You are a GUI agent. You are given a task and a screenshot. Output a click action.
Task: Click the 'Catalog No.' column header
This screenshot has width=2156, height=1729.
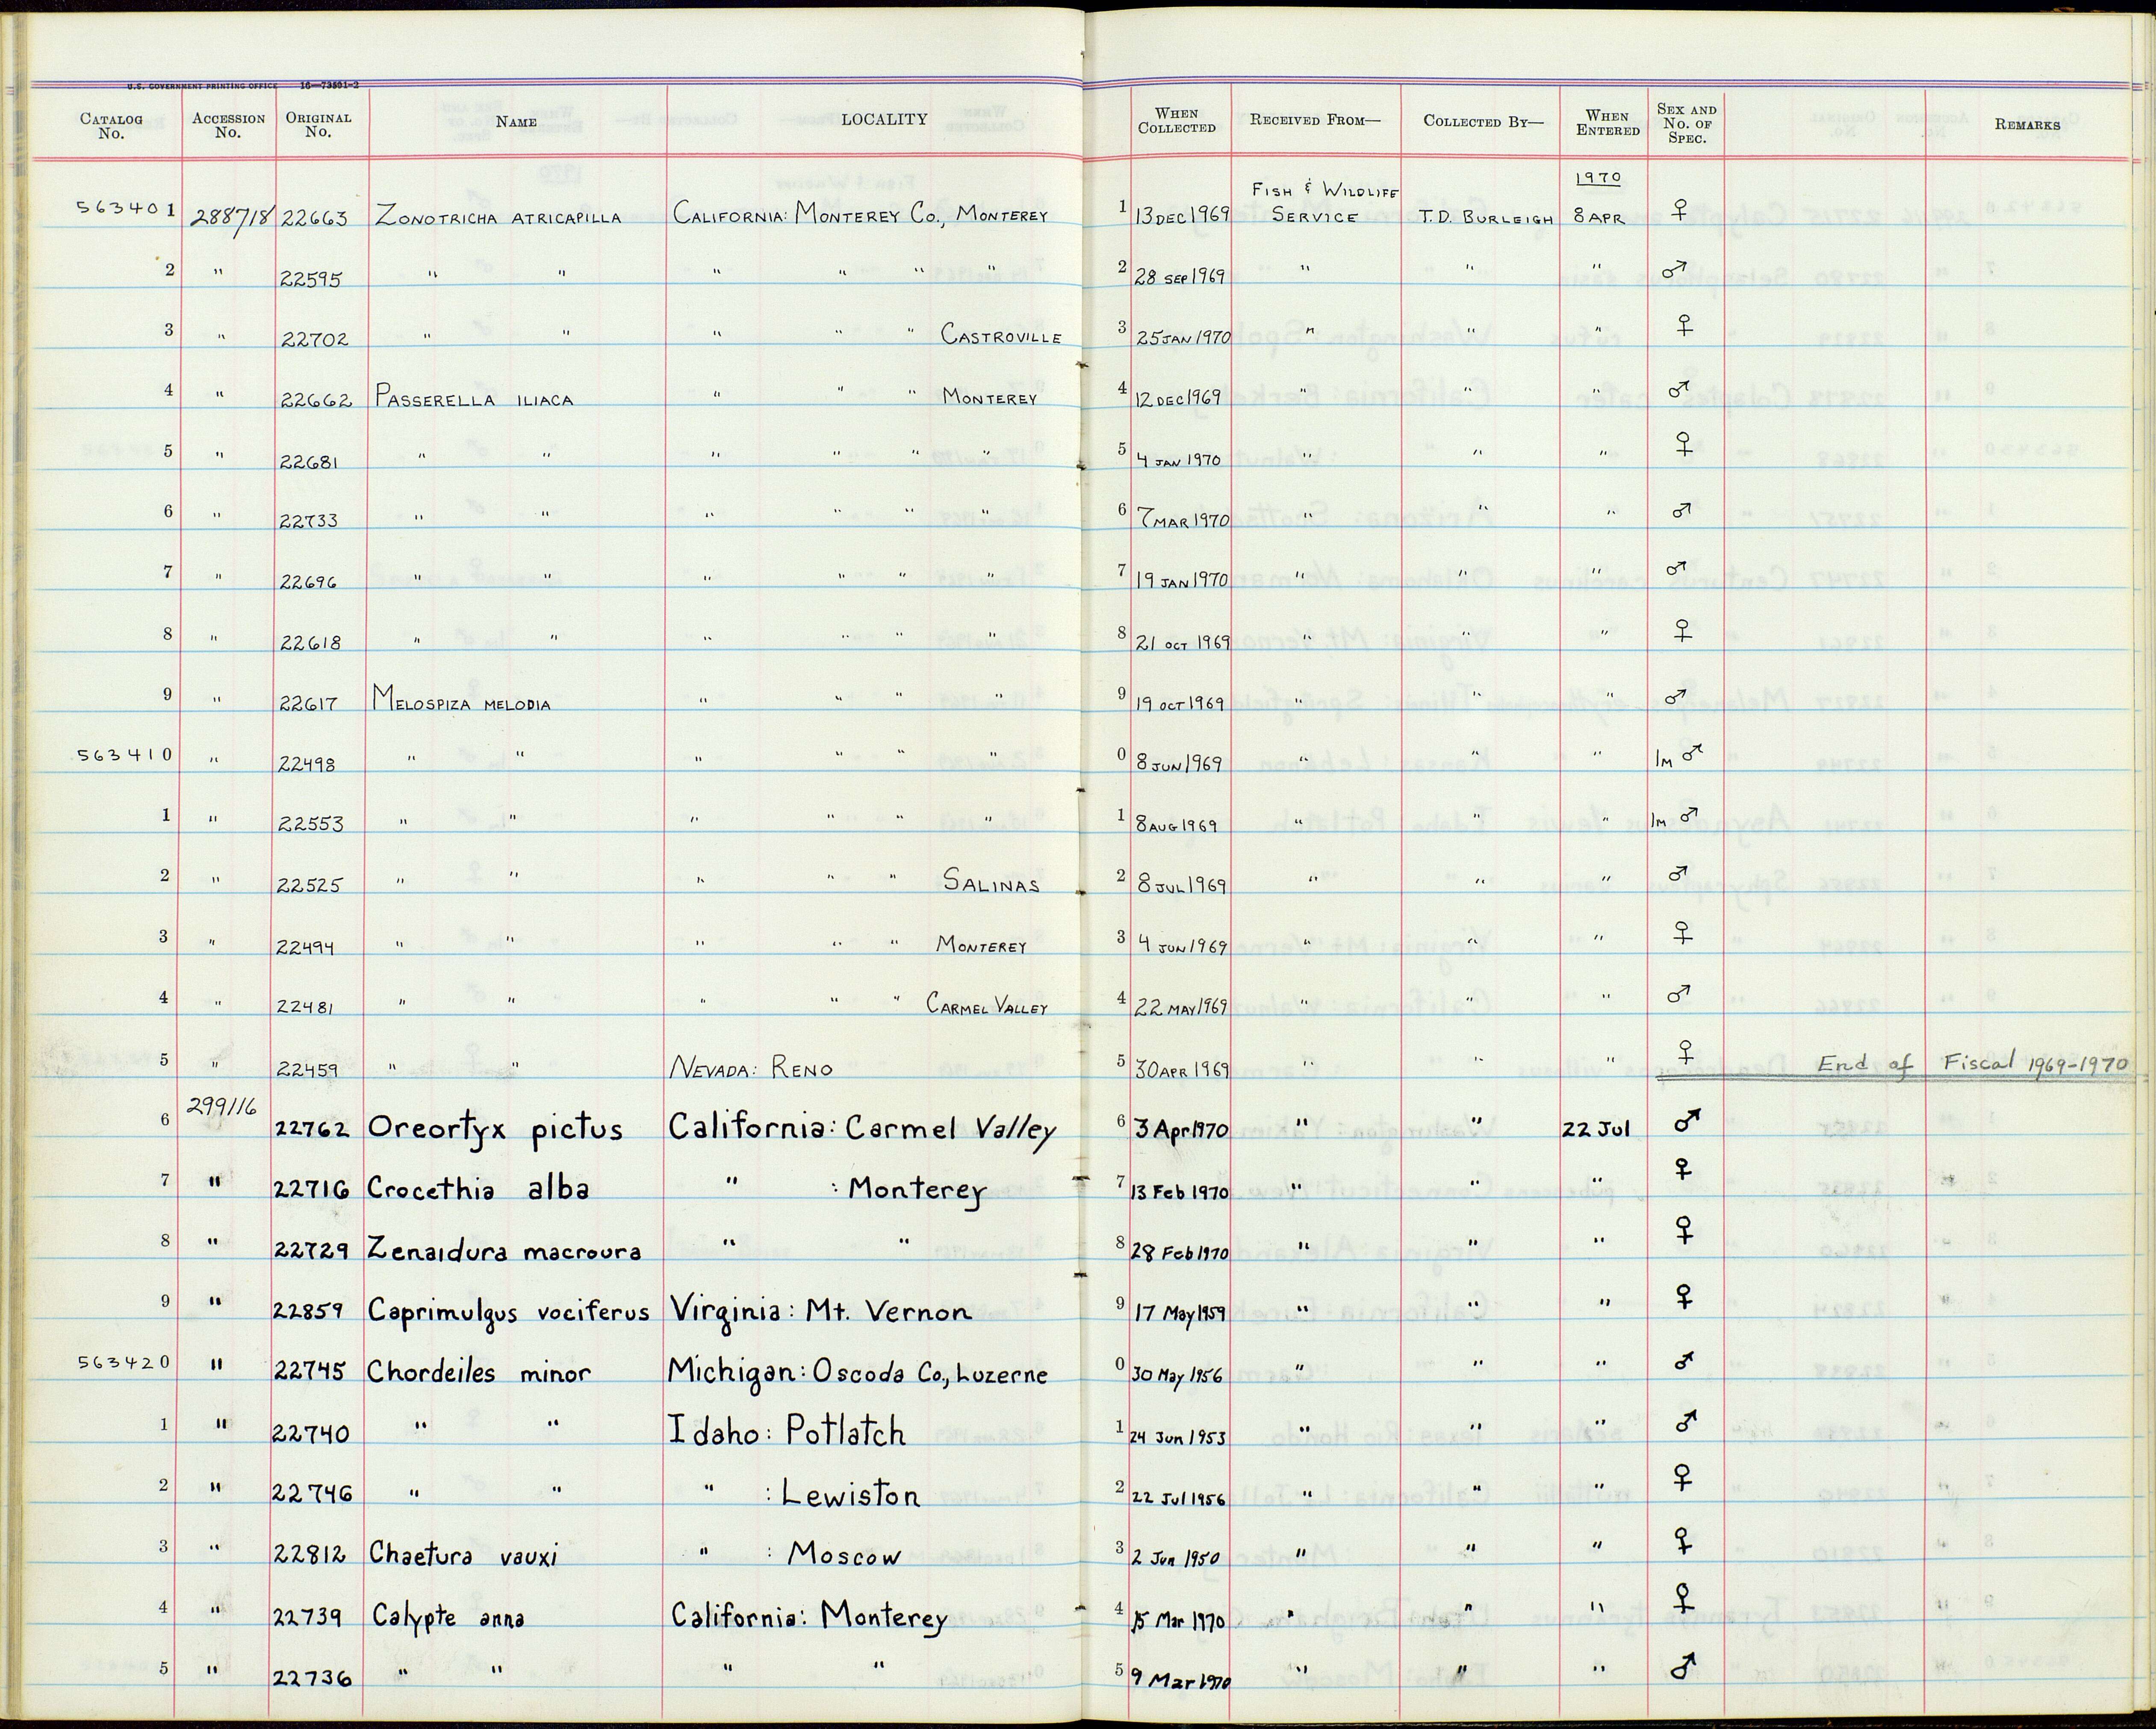111,126
